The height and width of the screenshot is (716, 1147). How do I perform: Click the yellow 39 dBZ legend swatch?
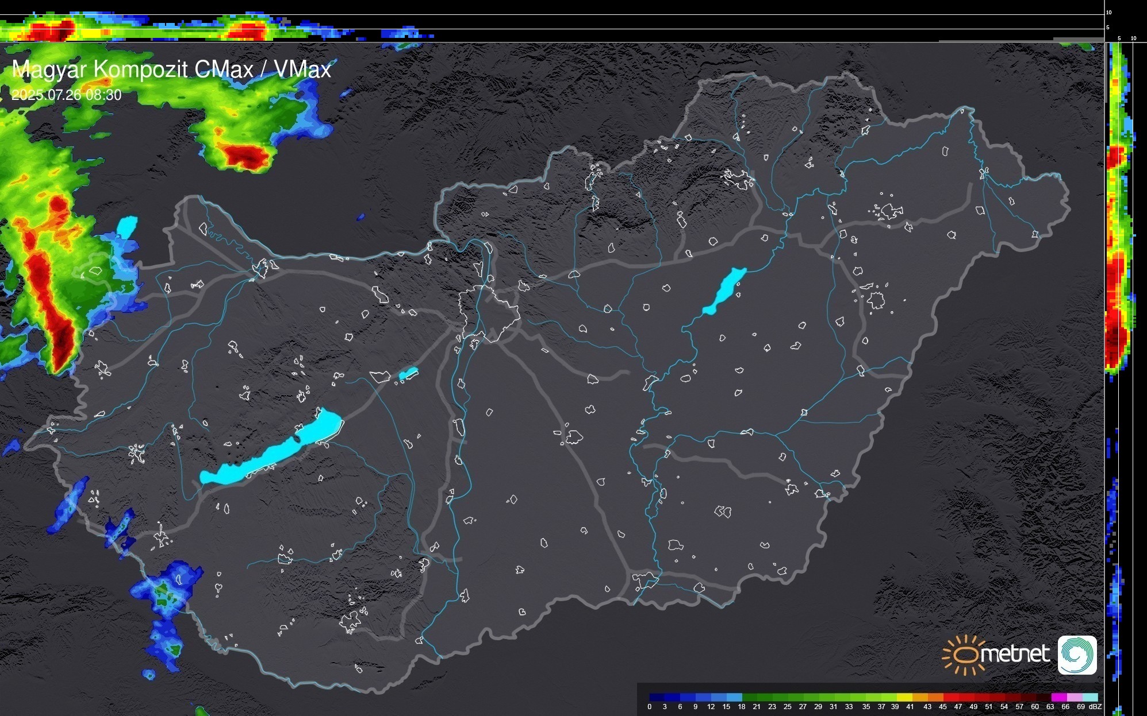(x=904, y=697)
